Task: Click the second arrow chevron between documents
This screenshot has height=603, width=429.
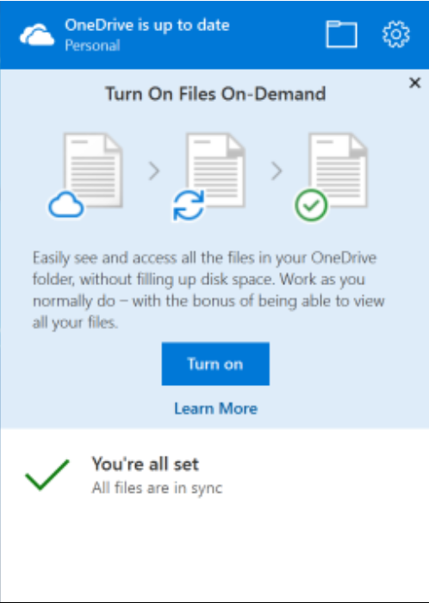Action: point(277,171)
